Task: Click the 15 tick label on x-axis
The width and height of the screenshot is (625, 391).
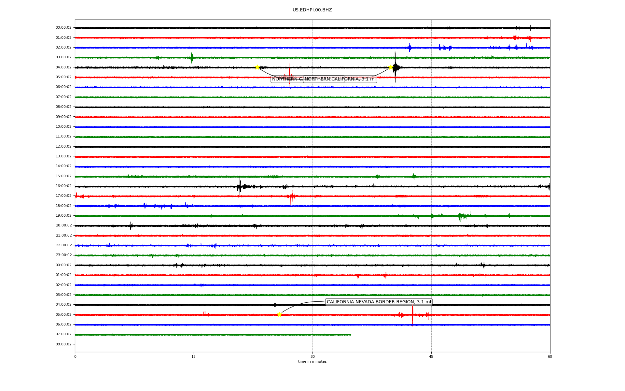Action: 194,356
